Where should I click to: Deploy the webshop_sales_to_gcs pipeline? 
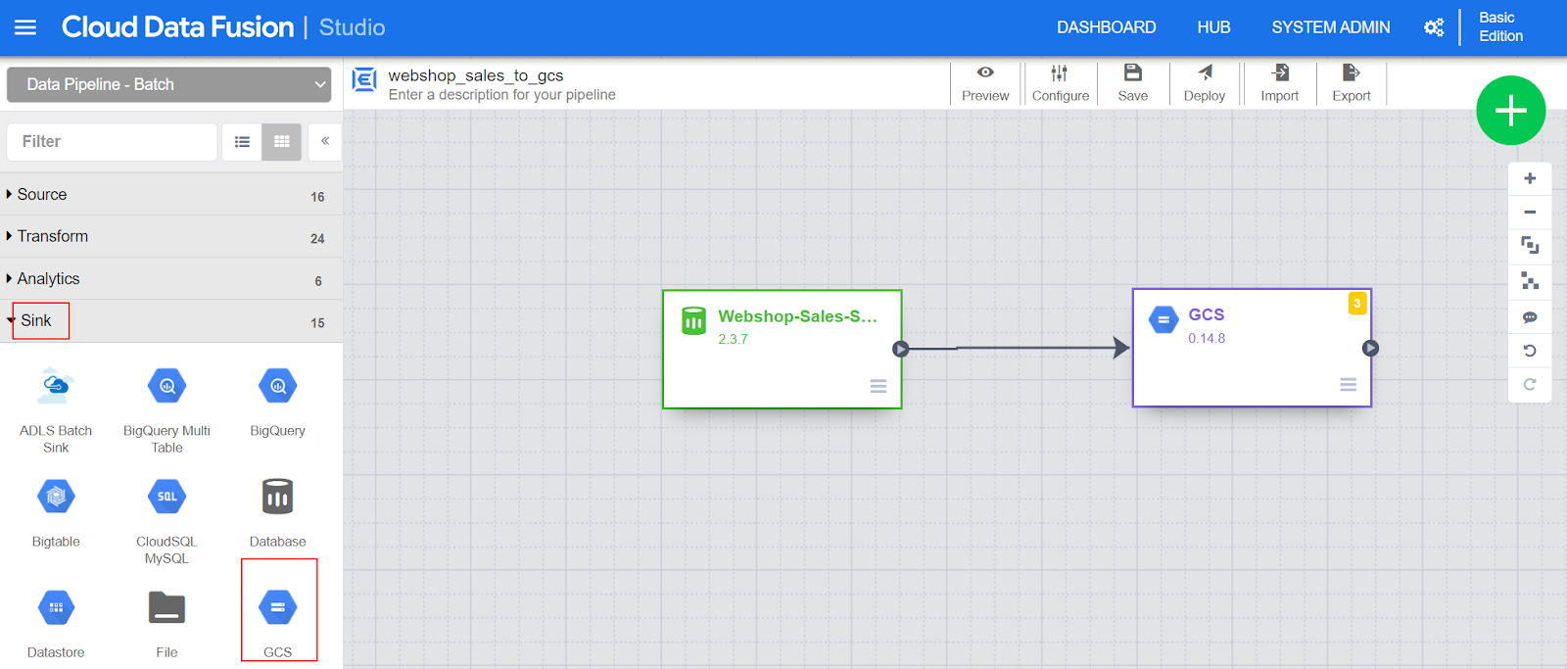tap(1205, 83)
